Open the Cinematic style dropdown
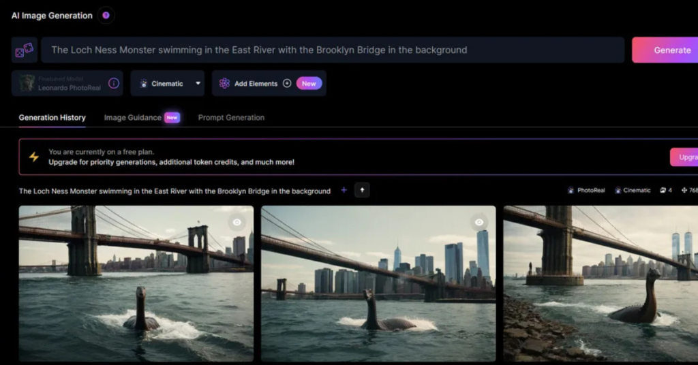This screenshot has width=698, height=365. click(x=168, y=83)
